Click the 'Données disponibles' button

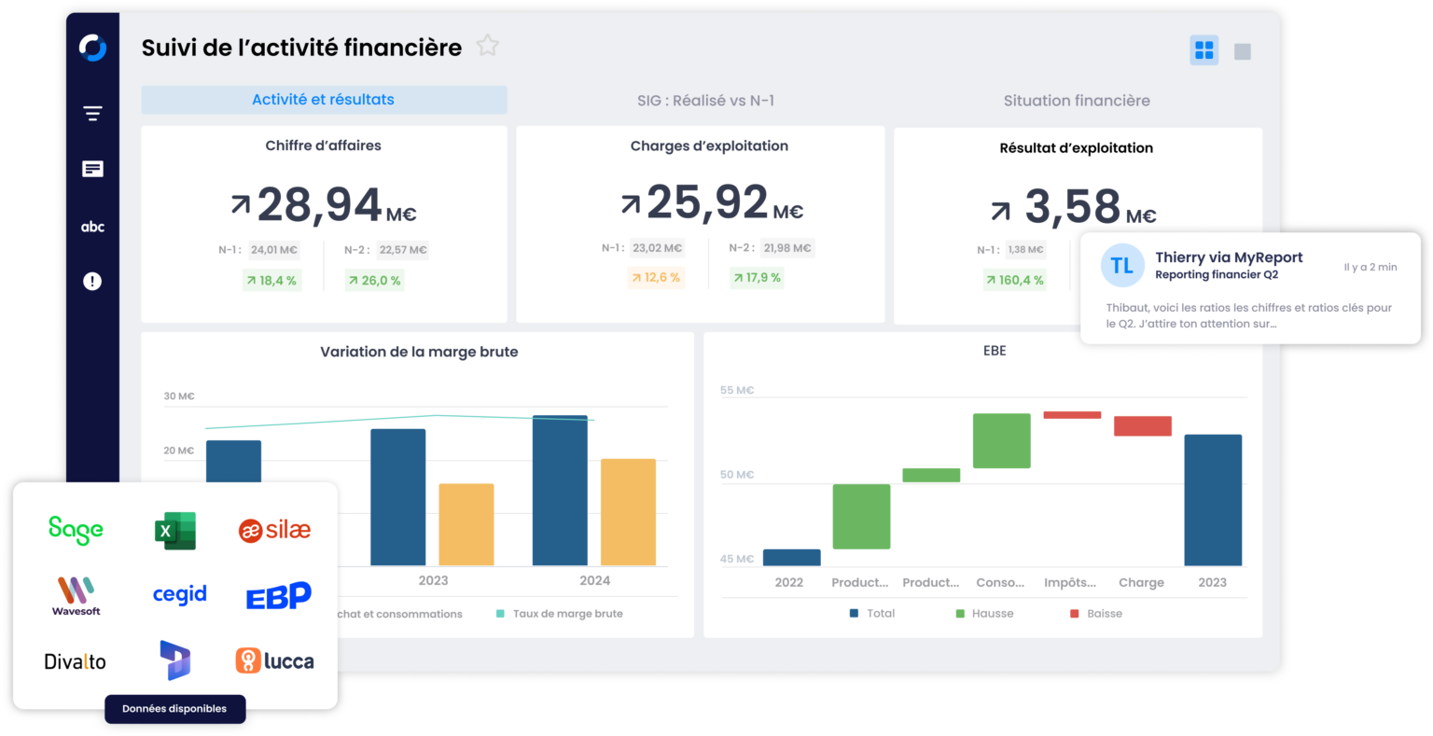(x=175, y=708)
